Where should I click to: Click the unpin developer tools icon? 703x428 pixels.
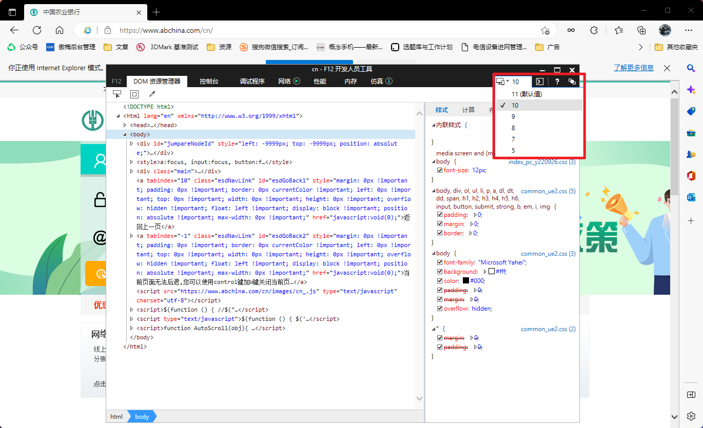572,81
